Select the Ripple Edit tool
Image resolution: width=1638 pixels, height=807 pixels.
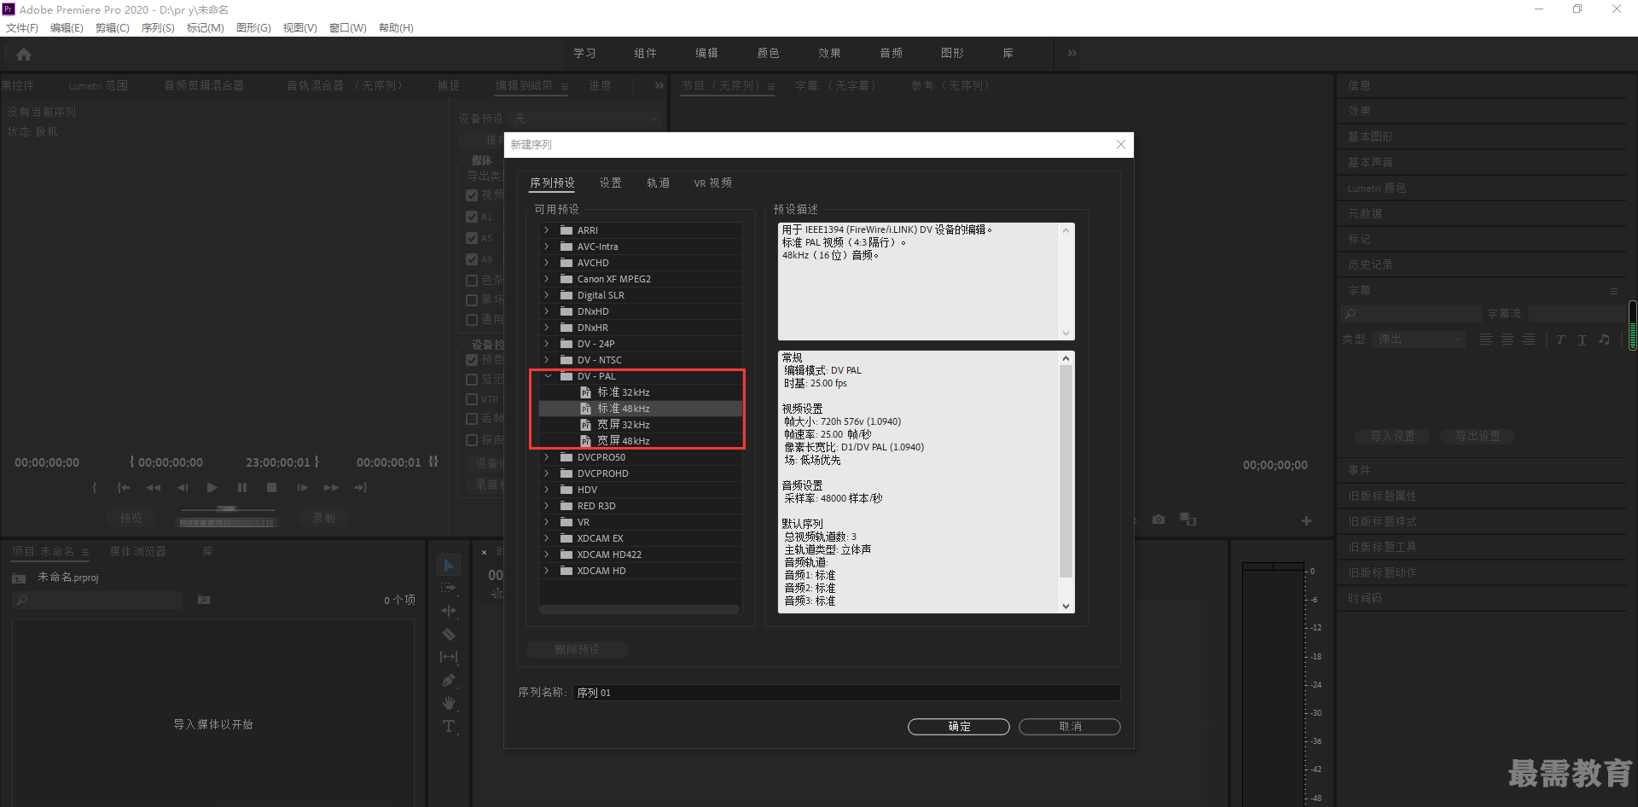click(x=449, y=611)
